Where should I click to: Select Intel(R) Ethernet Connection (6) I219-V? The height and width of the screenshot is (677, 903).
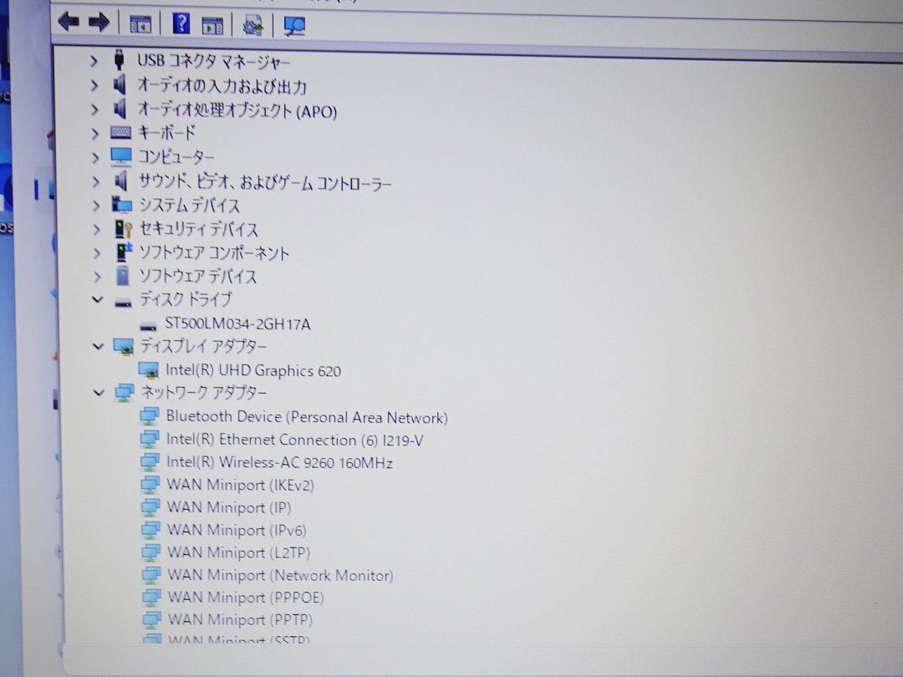pyautogui.click(x=295, y=440)
